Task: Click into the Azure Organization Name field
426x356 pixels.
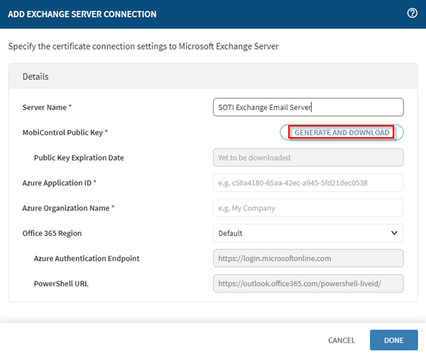Action: (x=308, y=208)
